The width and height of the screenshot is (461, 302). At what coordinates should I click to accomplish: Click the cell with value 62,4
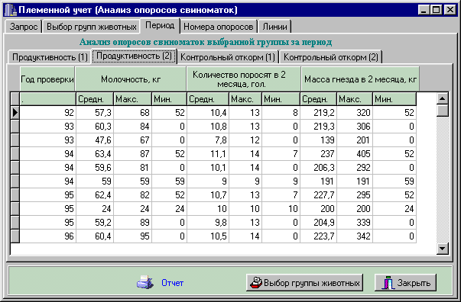95,195
